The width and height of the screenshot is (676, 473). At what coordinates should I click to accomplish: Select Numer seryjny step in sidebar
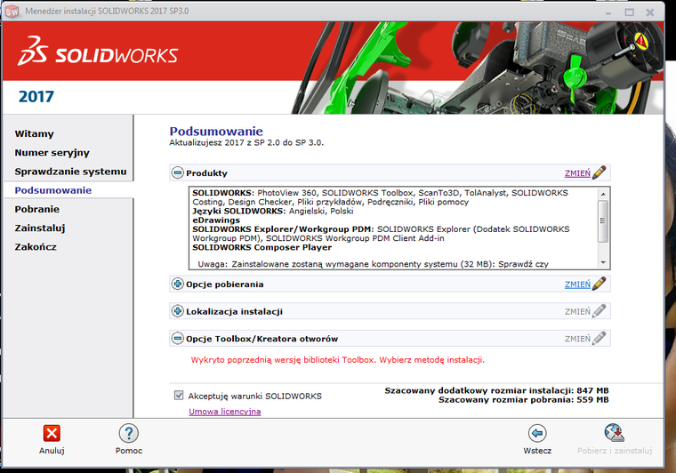[x=52, y=153]
